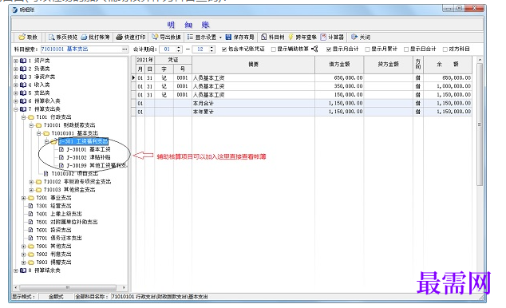The image size is (506, 308).
Task: Click the share icon beside 显示辅助核算
Action: tap(314, 49)
